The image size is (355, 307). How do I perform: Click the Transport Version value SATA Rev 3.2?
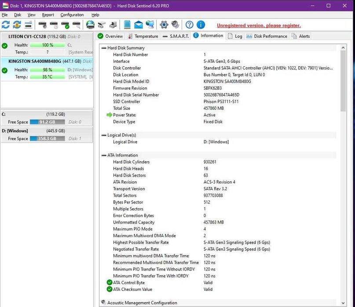215,189
